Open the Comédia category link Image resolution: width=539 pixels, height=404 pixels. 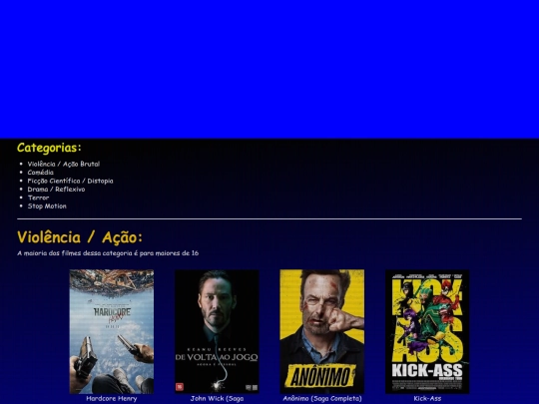[x=41, y=173]
